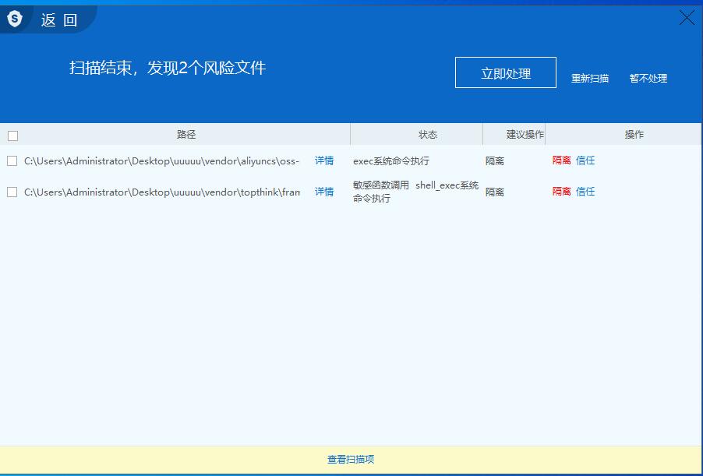Close the scan results window

(x=687, y=18)
